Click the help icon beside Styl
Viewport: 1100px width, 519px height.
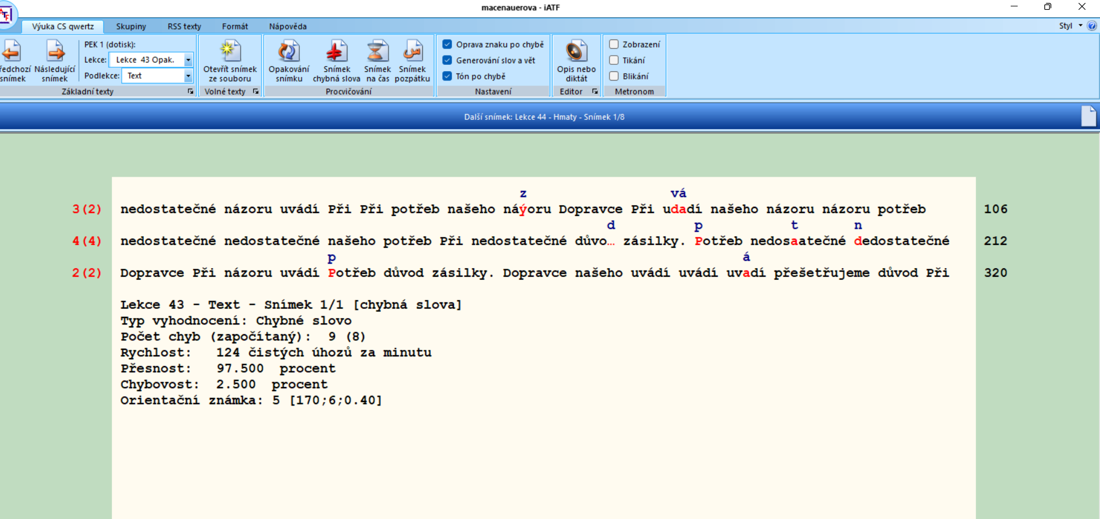(x=1092, y=26)
